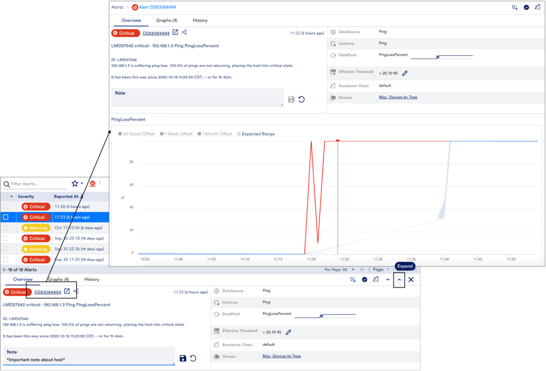
Task: Click Critical severity badge in upper panel
Action: [x=125, y=33]
